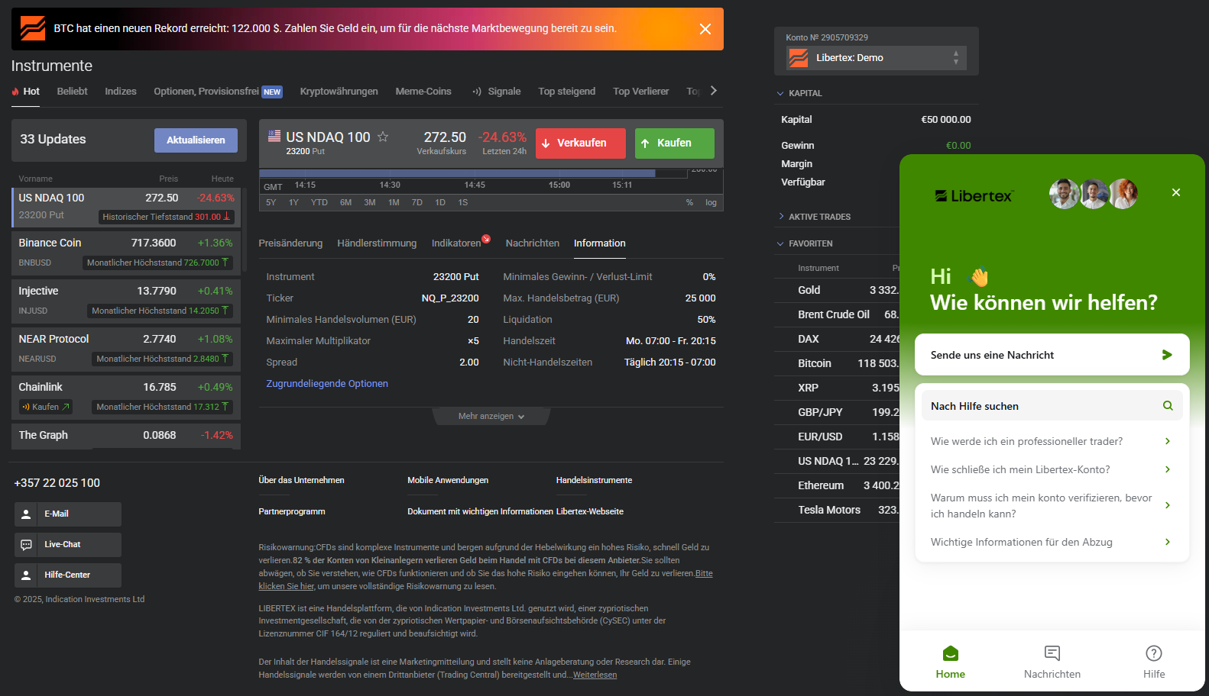Open 'Warum muss ich mein konto verifizieren' article
The height and width of the screenshot is (696, 1209).
point(1052,505)
